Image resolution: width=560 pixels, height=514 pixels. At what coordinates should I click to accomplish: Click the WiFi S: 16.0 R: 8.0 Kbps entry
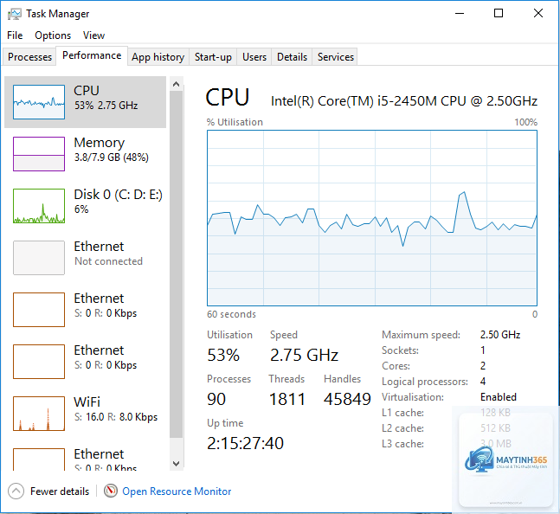[x=86, y=414]
